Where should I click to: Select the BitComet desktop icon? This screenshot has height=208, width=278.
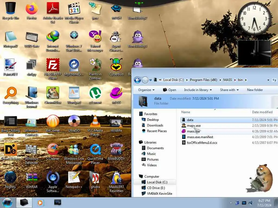[53, 123]
